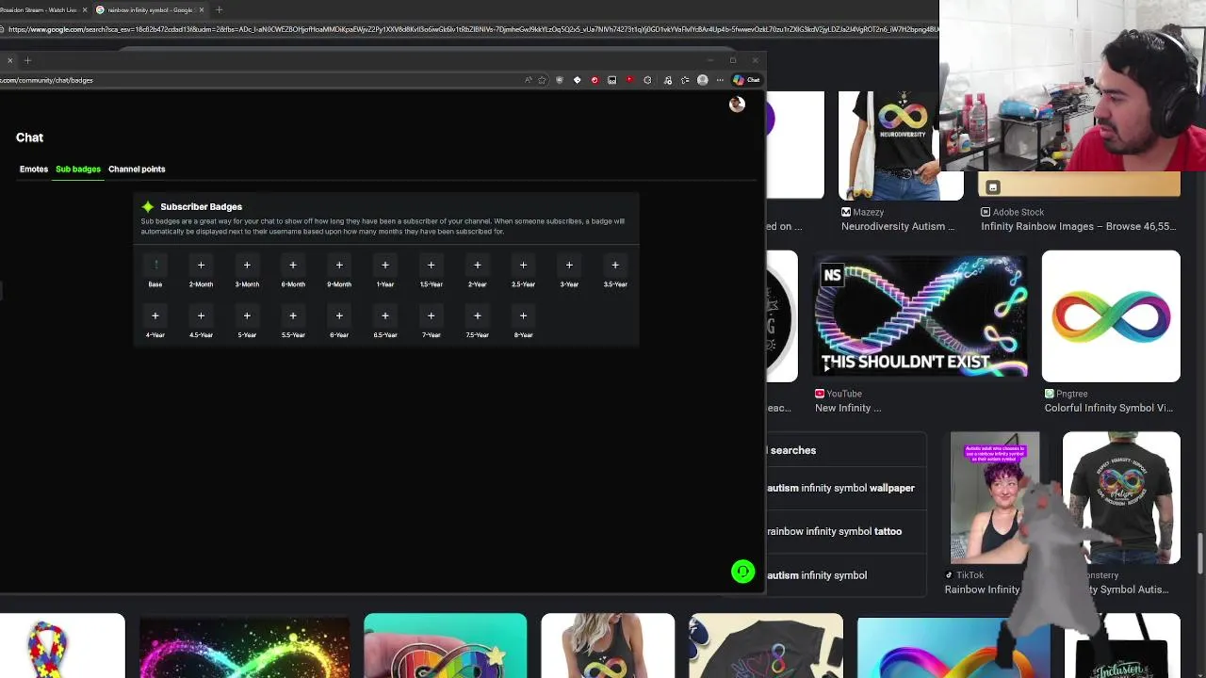Click the front window's address bar URL
Screen dimensions: 1206x678
46,80
